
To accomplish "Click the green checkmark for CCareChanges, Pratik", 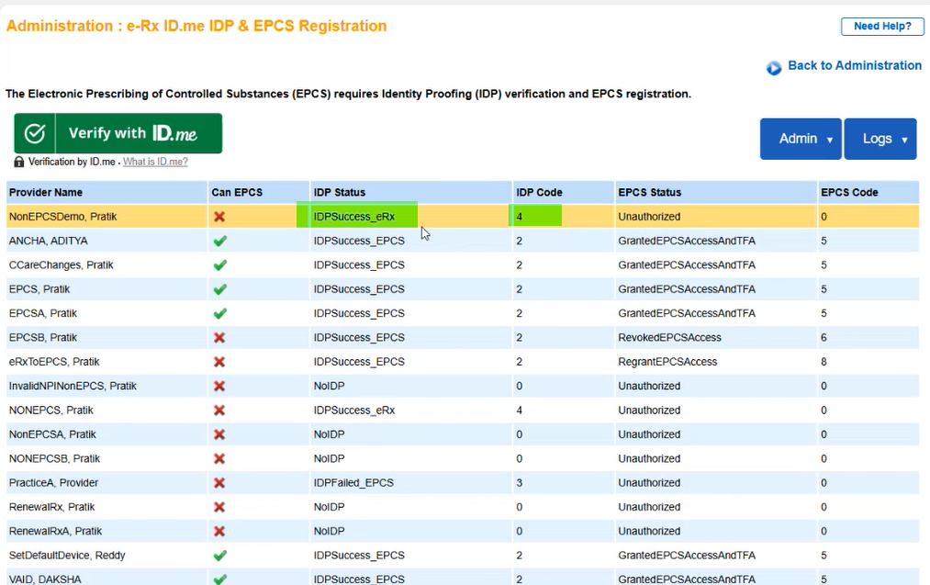I will (219, 265).
